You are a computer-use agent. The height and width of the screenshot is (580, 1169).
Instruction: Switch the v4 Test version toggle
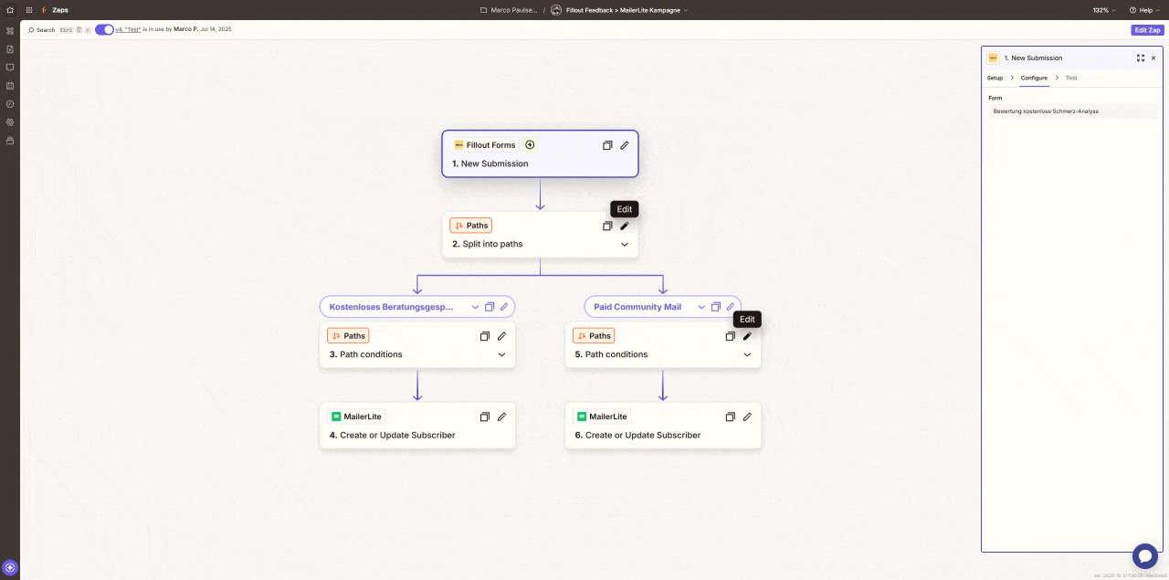[x=103, y=28]
